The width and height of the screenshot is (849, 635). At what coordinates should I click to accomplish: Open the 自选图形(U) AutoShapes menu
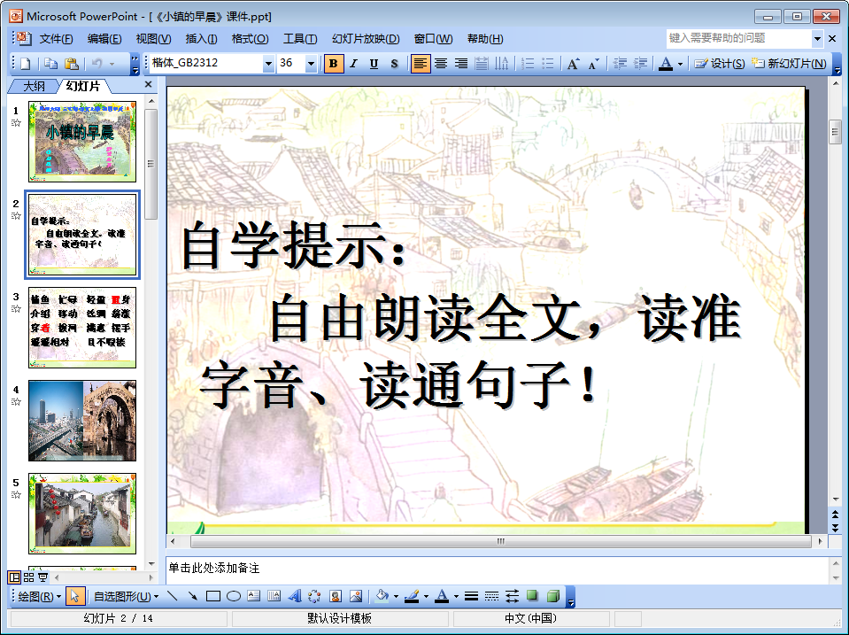coord(127,597)
